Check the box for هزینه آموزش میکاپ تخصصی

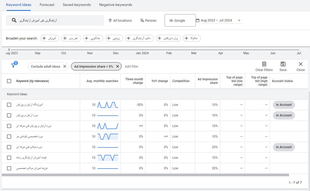pos(9,168)
